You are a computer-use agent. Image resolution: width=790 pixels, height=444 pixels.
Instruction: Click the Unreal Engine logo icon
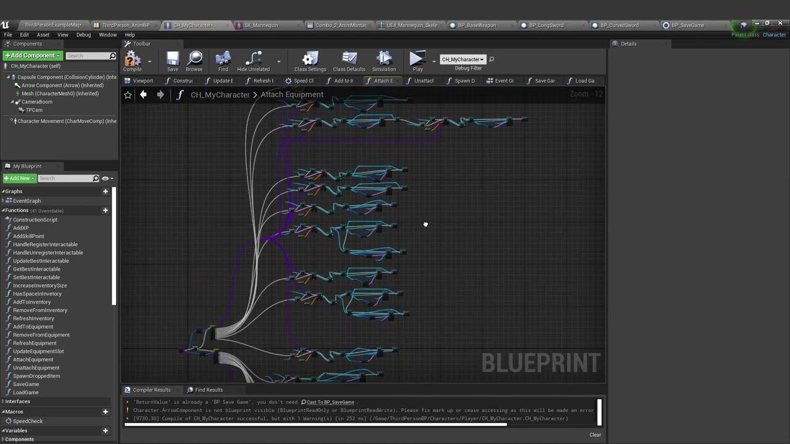[6, 25]
